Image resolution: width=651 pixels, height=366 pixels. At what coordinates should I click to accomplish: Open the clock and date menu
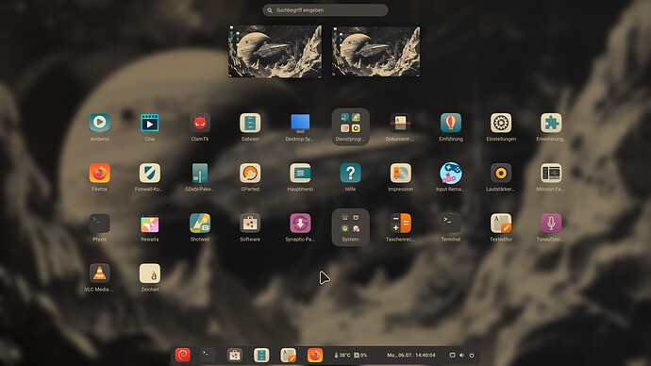click(x=411, y=356)
